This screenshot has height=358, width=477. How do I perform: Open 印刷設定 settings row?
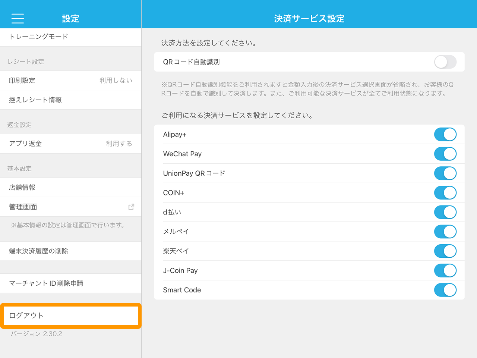71,81
